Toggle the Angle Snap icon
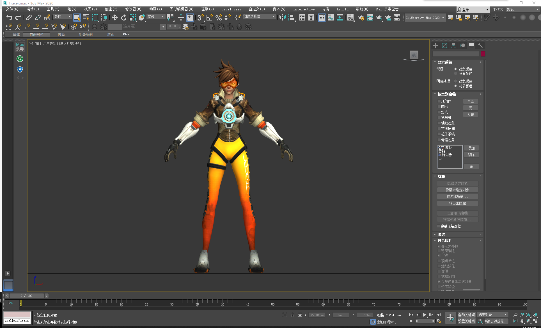This screenshot has height=328, width=541. (x=209, y=17)
